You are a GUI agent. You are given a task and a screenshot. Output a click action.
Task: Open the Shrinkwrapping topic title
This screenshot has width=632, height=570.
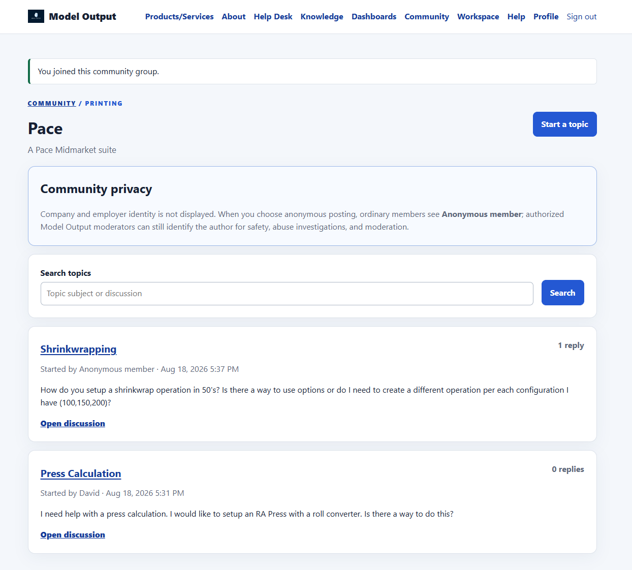tap(78, 350)
